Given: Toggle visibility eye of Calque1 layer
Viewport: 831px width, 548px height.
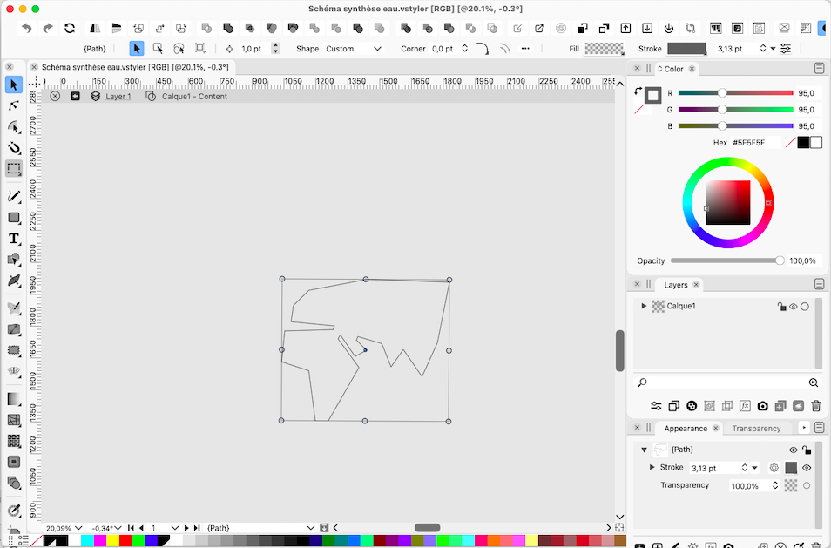Looking at the screenshot, I should [794, 307].
